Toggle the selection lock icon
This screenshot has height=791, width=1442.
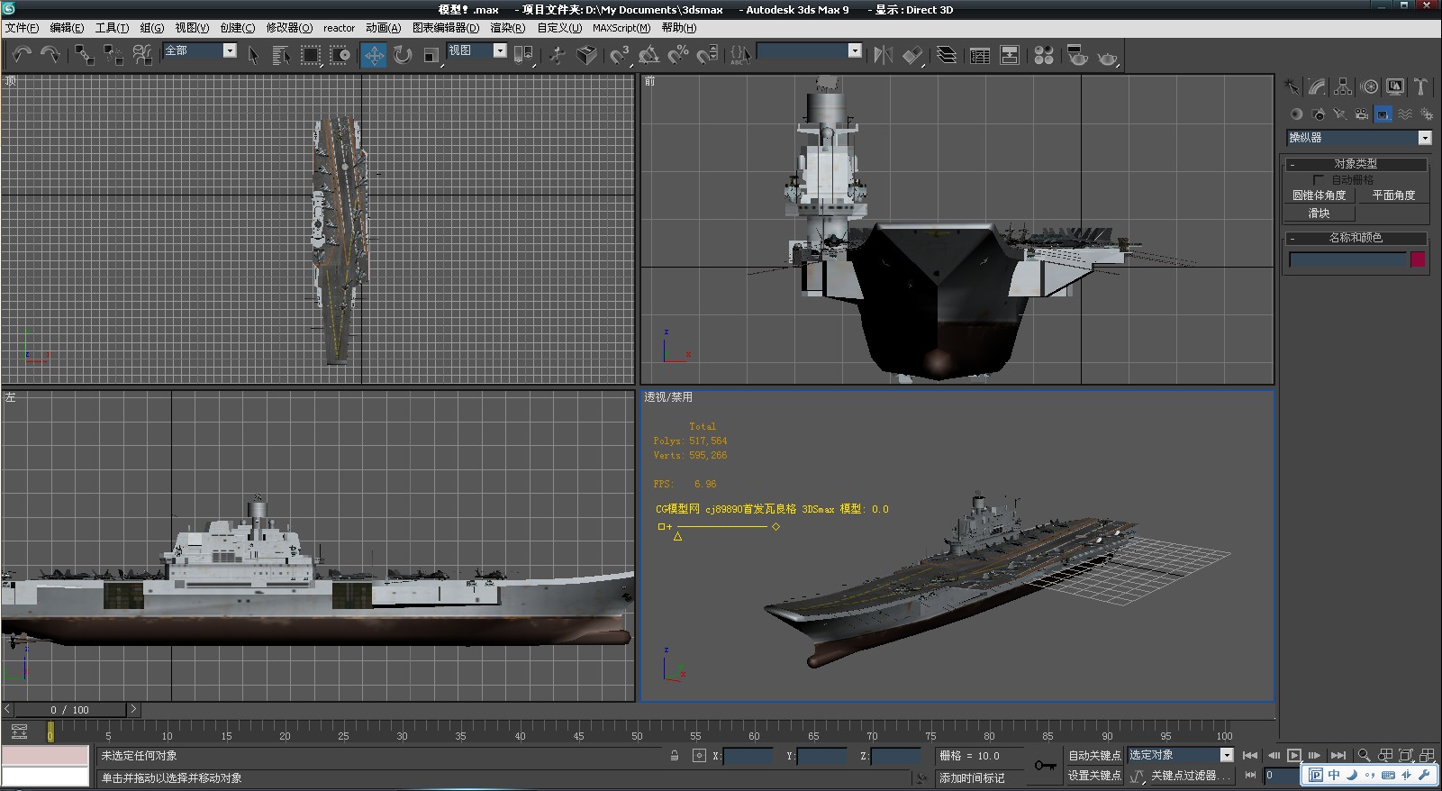pyautogui.click(x=675, y=756)
